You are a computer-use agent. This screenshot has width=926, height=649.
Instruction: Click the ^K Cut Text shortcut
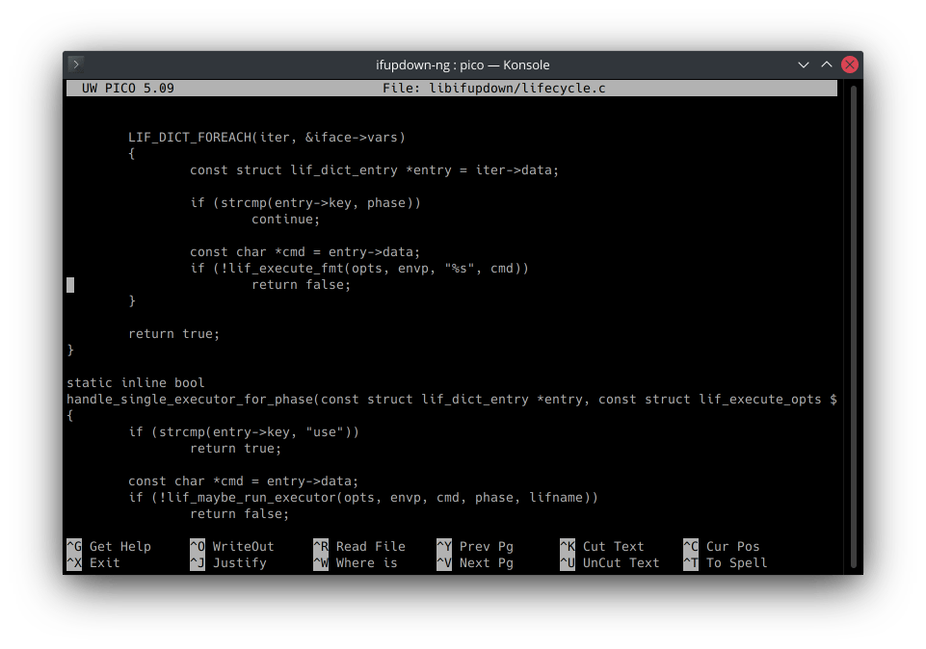tap(602, 546)
